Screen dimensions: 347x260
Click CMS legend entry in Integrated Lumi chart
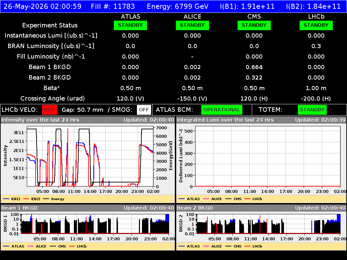(233, 199)
